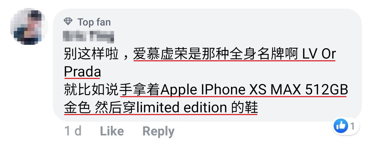This screenshot has width=373, height=143.
Task: Click the "Top fan" label
Action: (94, 22)
